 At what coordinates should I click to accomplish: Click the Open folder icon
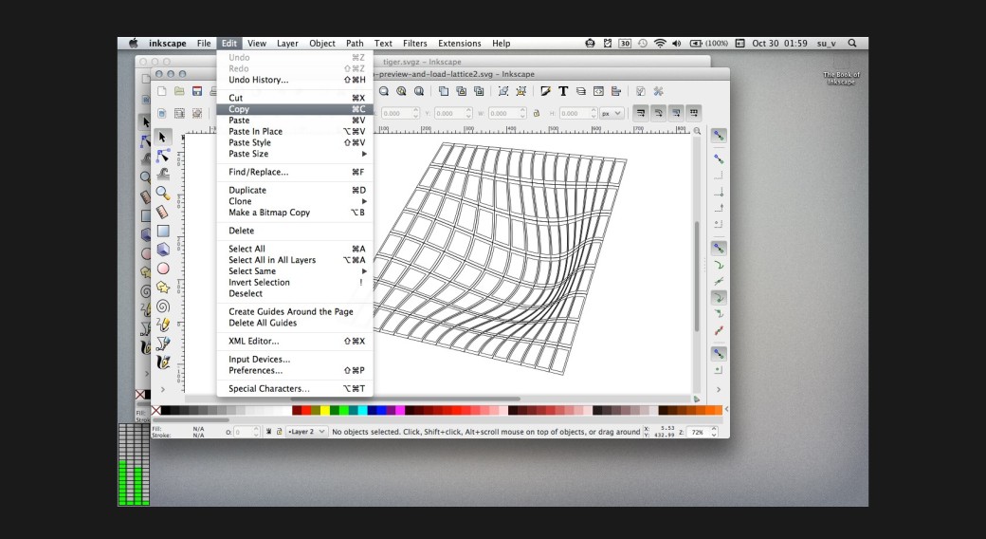[x=179, y=91]
